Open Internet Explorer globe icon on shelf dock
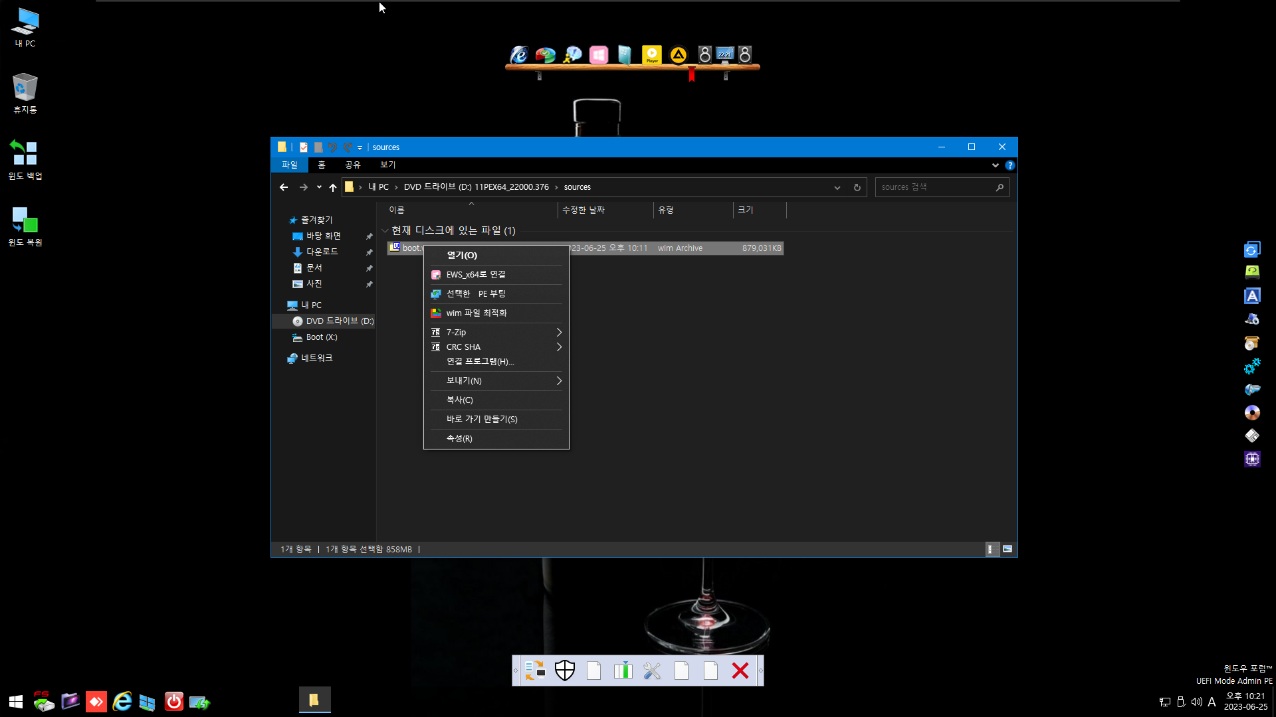 [x=519, y=54]
